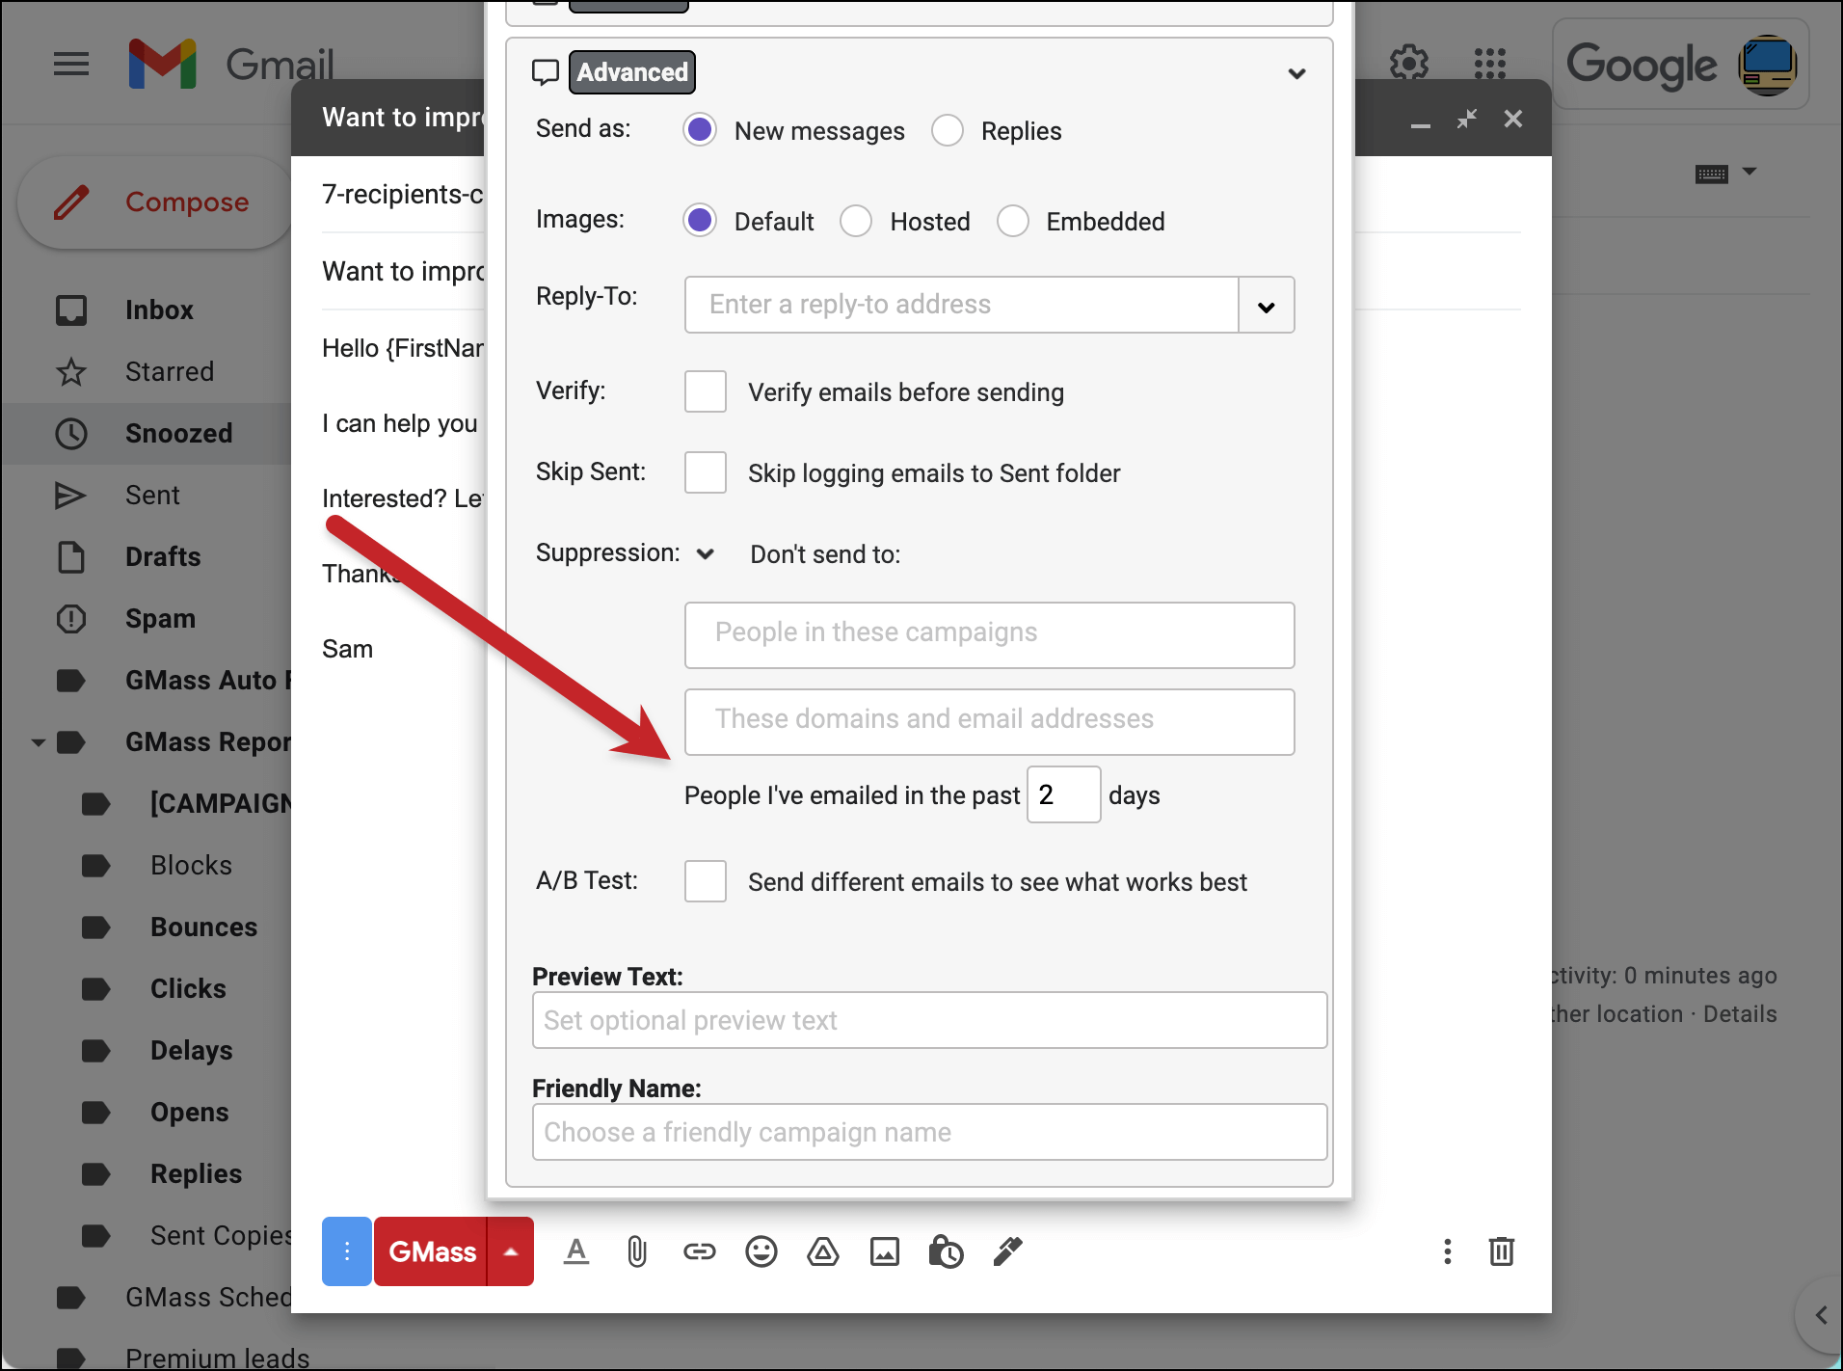1843x1371 pixels.
Task: Click the insert signature pen icon
Action: (1007, 1251)
